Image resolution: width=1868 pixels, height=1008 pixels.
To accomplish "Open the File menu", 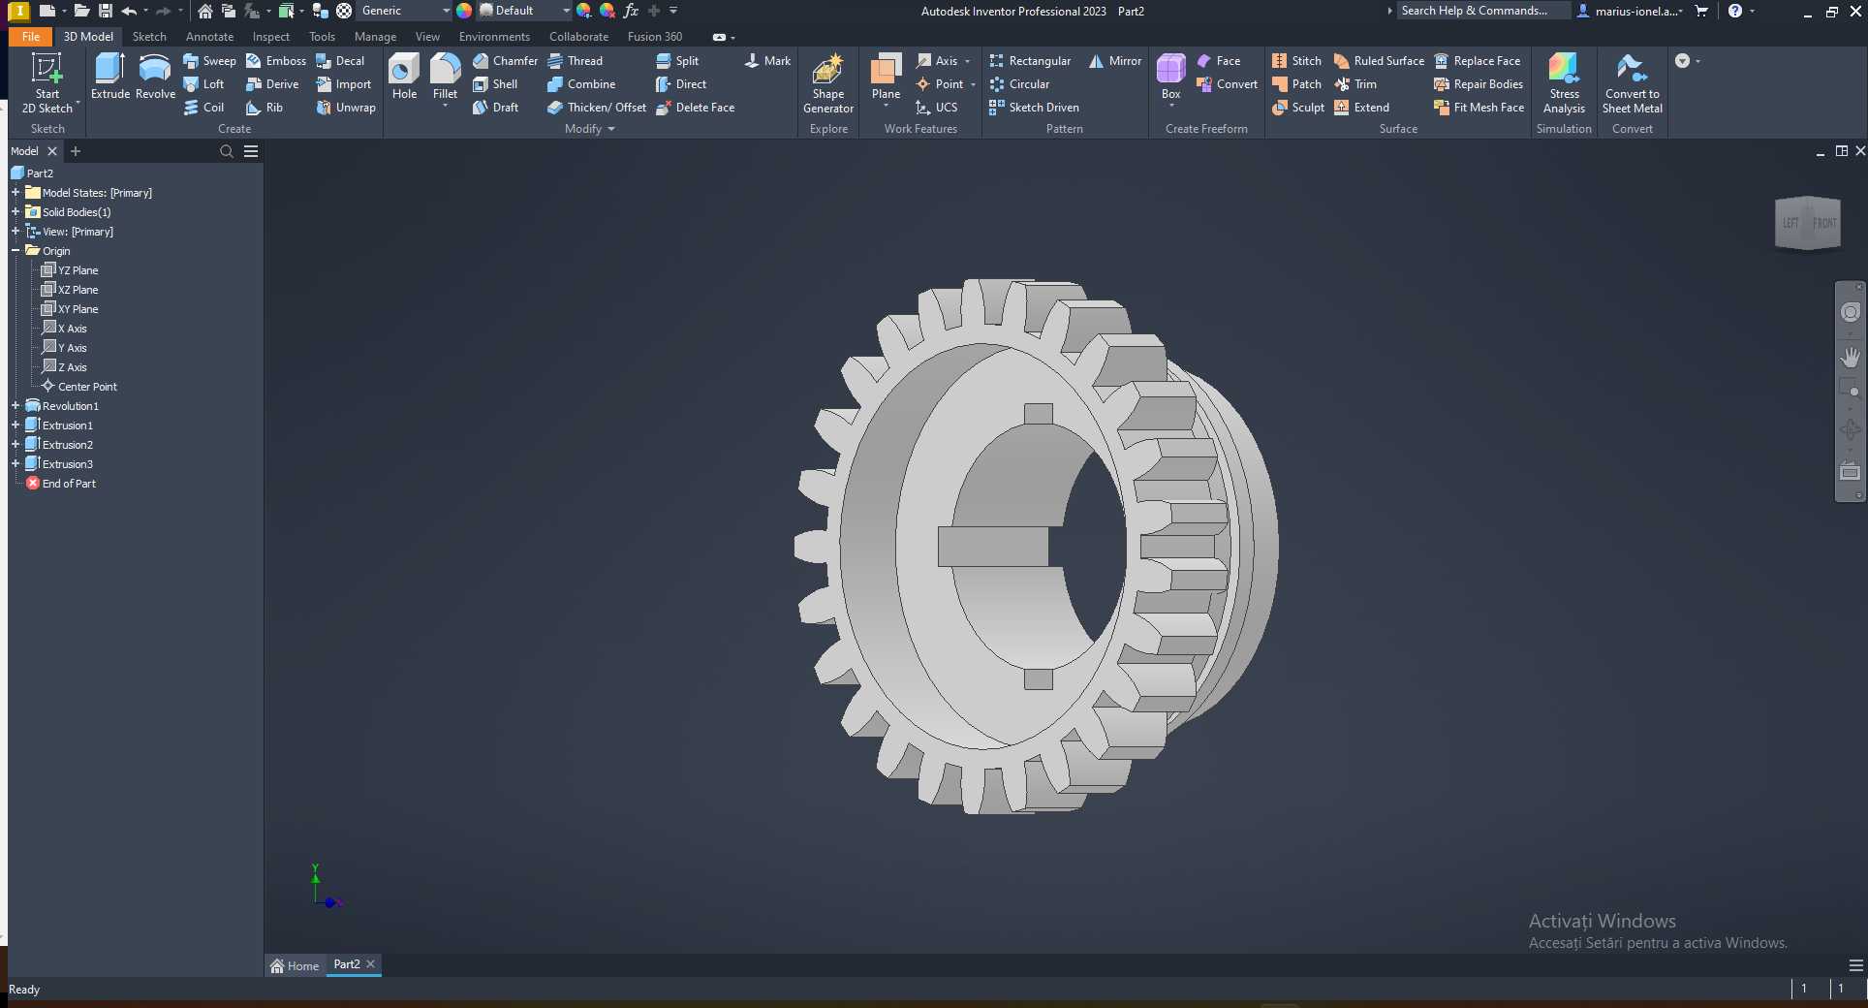I will 31,37.
